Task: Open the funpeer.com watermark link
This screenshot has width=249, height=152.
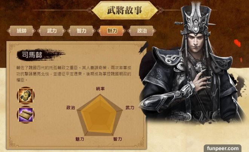Action: tap(223, 148)
